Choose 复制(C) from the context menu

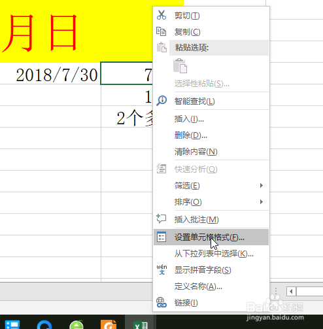tap(211, 31)
